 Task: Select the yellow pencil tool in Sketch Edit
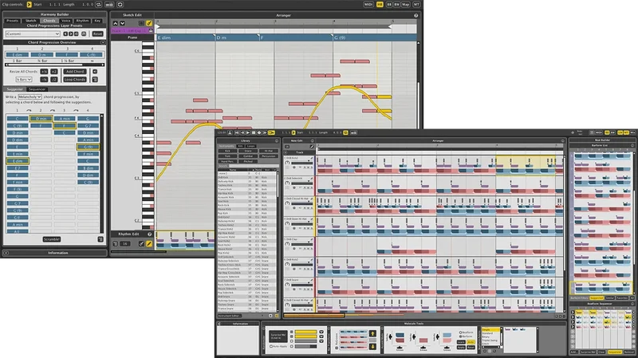(x=149, y=23)
